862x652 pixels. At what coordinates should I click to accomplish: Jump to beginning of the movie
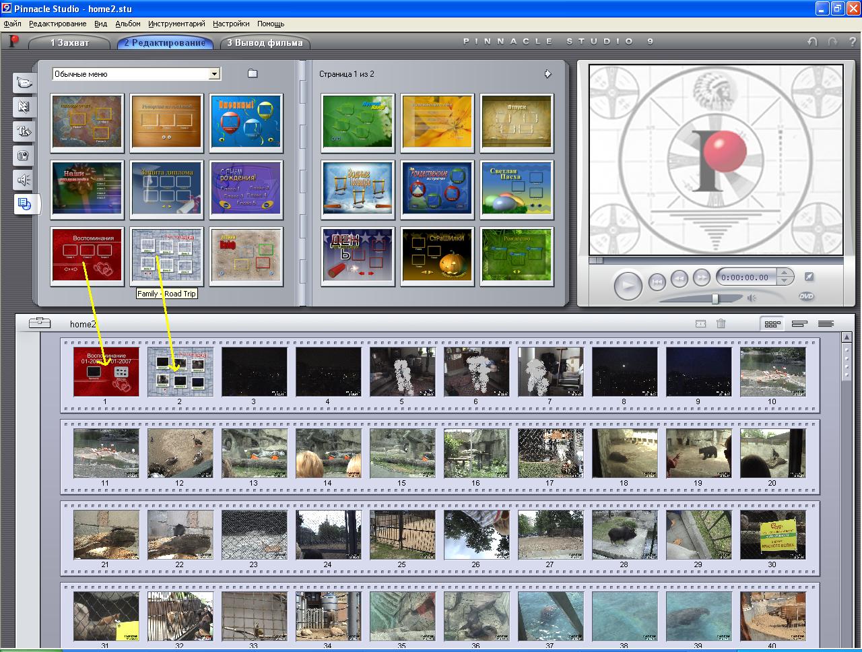click(x=657, y=282)
